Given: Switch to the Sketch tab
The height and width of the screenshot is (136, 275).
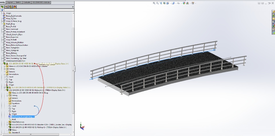Looking at the screenshot, I should (18, 2).
